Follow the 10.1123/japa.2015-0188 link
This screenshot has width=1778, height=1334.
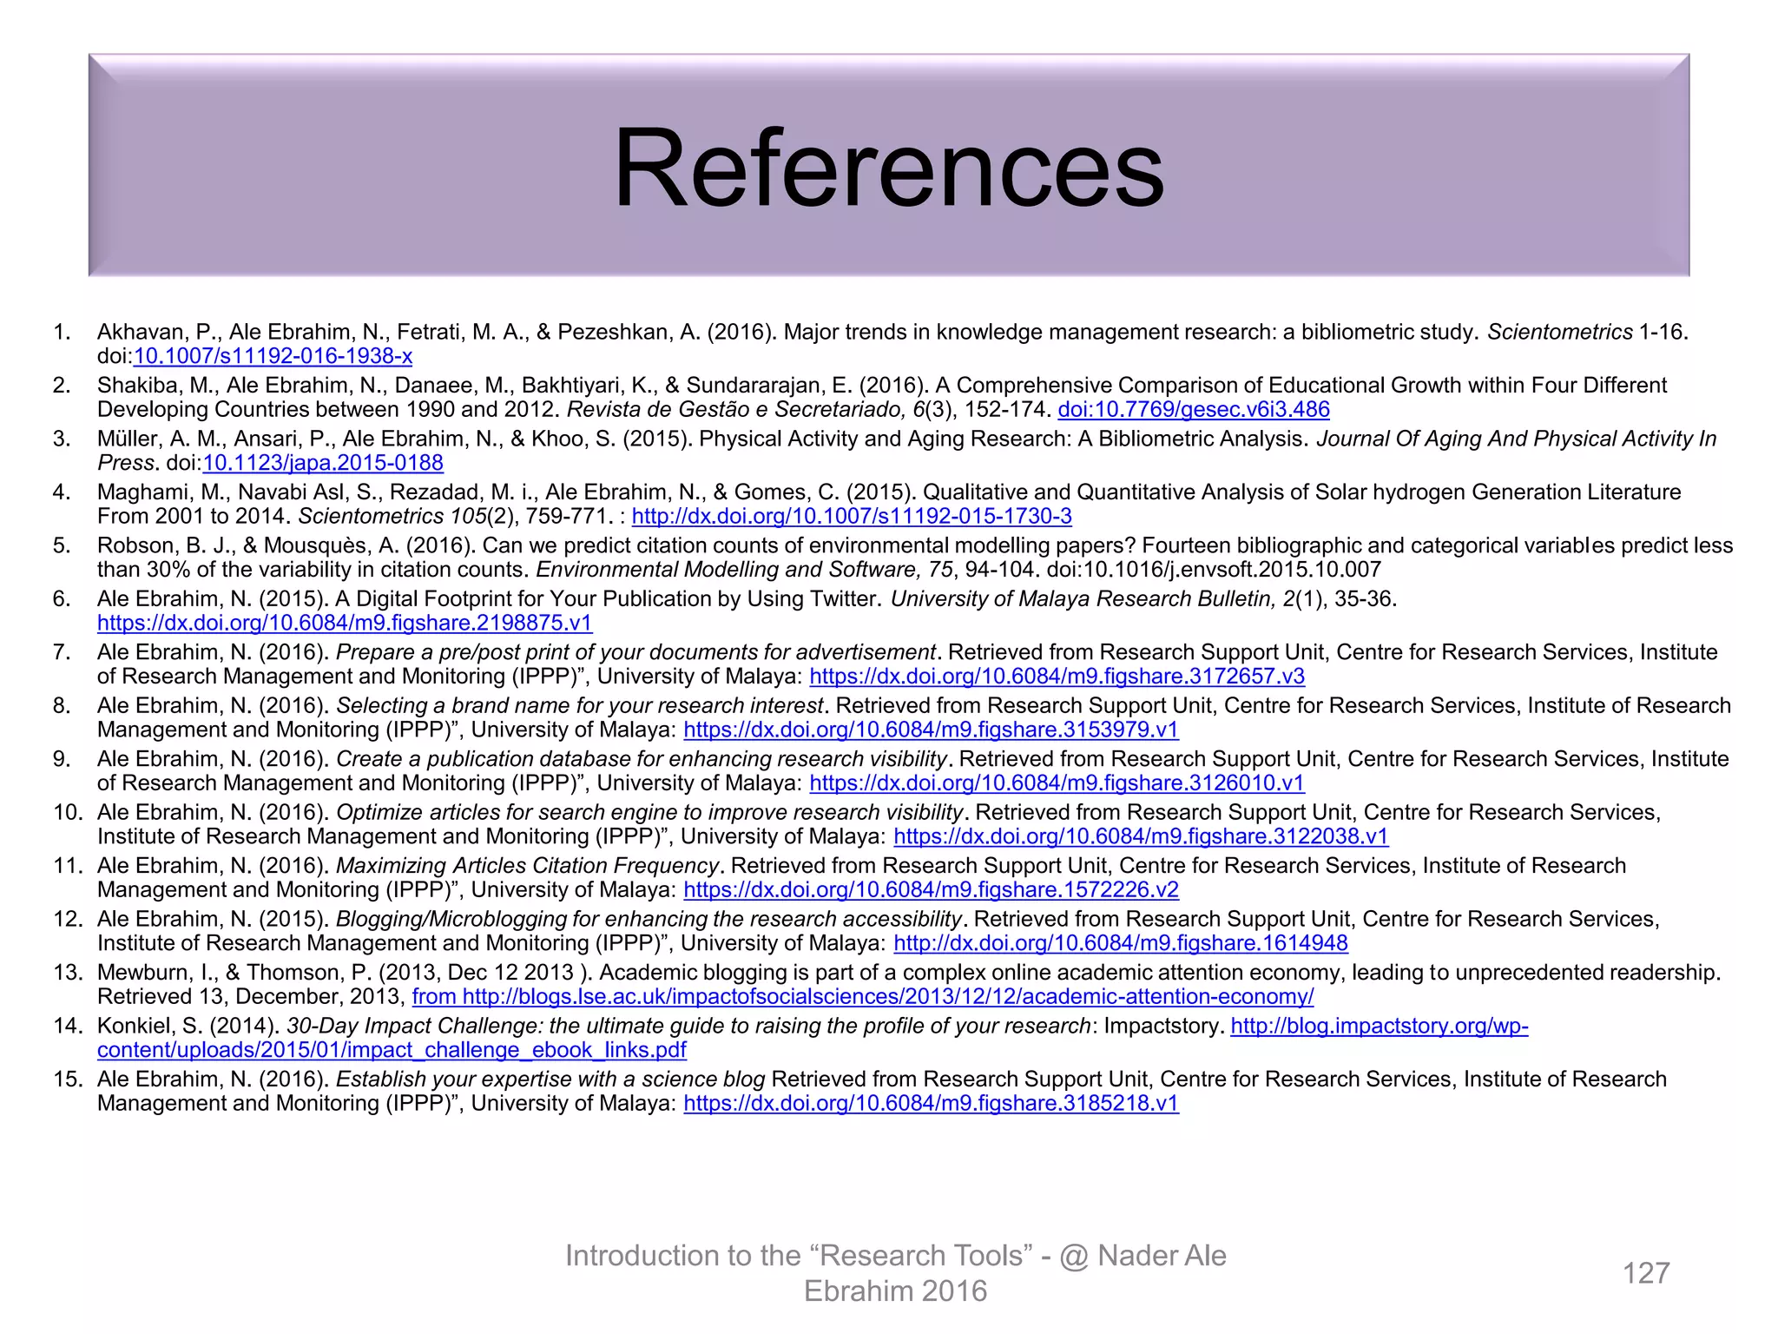[323, 463]
